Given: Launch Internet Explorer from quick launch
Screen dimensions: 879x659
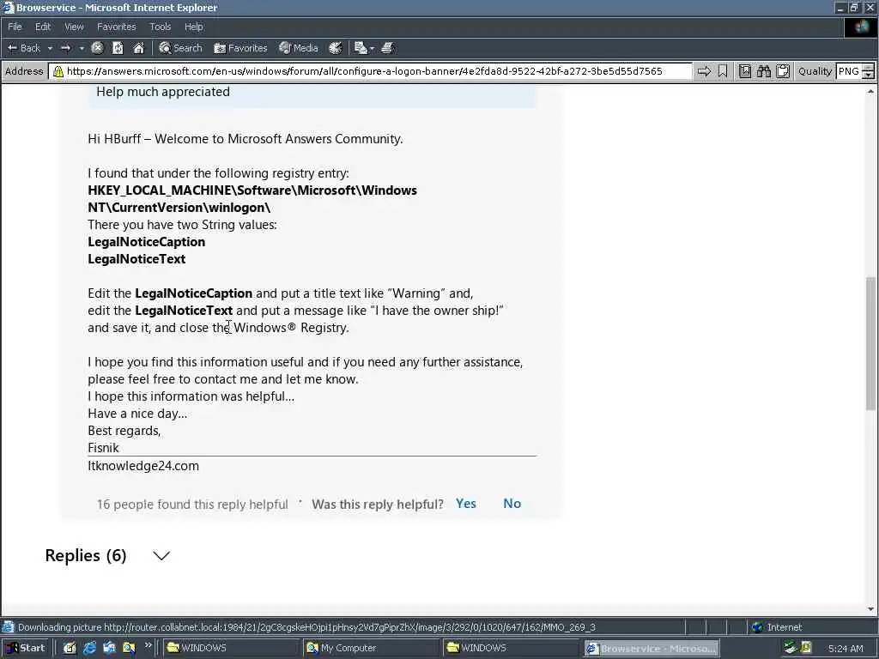Looking at the screenshot, I should point(89,648).
